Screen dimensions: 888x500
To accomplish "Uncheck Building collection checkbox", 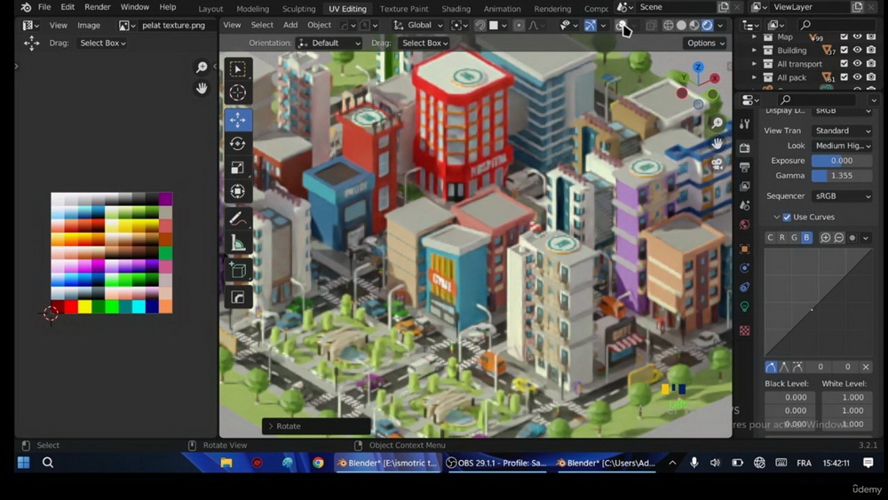I will point(844,51).
